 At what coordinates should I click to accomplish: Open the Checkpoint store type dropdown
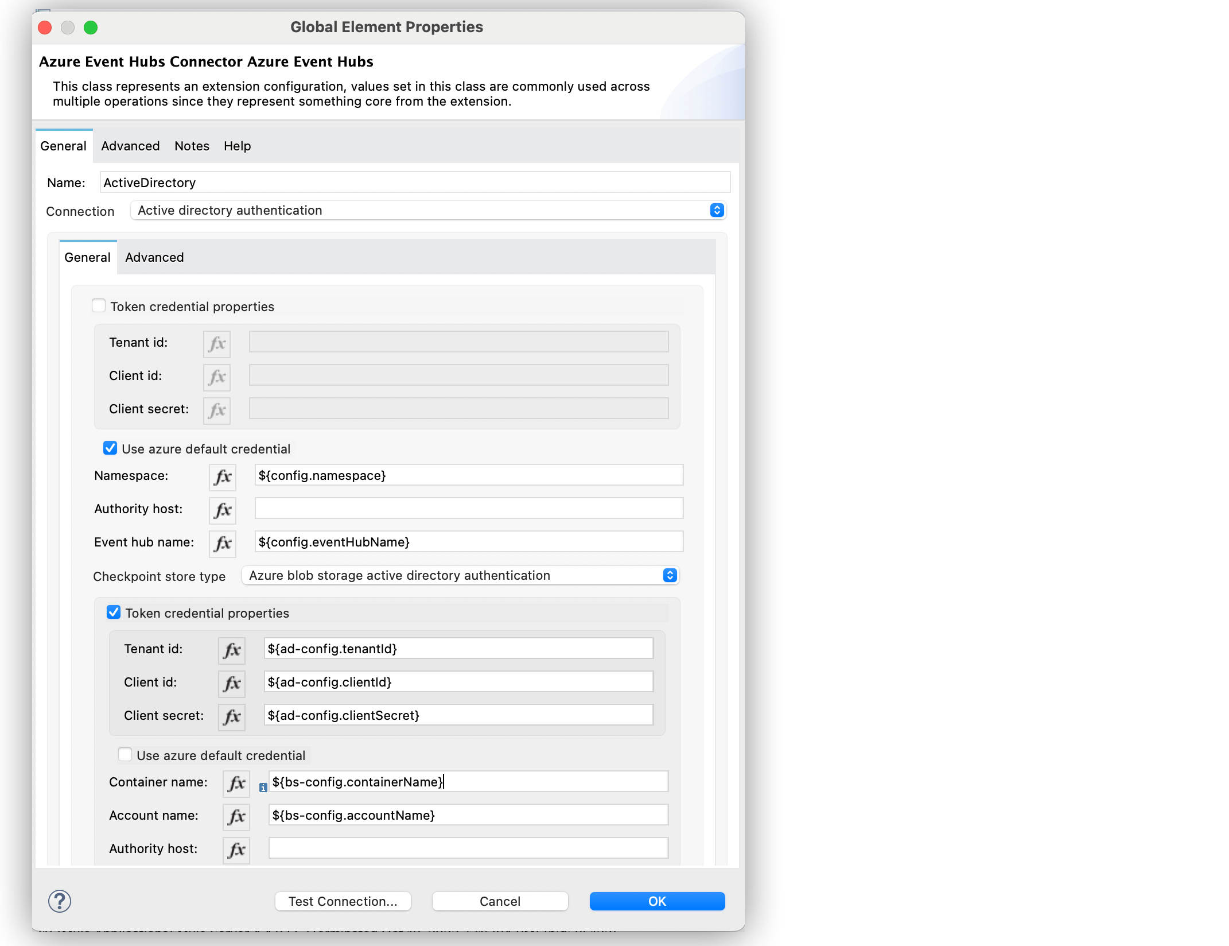(460, 575)
